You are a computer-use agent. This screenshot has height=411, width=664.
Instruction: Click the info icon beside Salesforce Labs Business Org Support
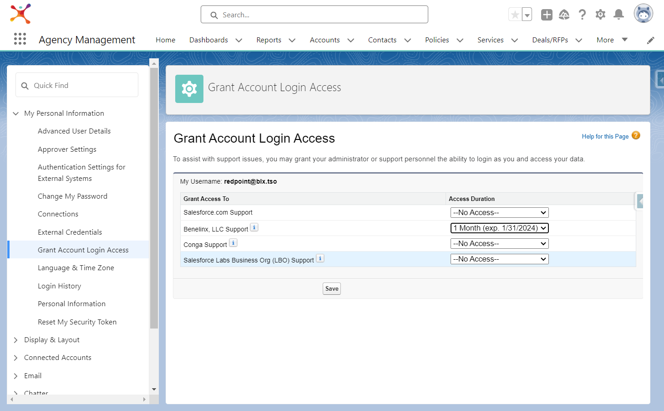(320, 258)
